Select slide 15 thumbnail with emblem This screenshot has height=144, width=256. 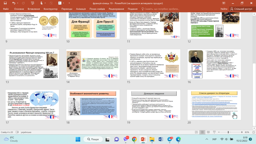tap(154, 64)
